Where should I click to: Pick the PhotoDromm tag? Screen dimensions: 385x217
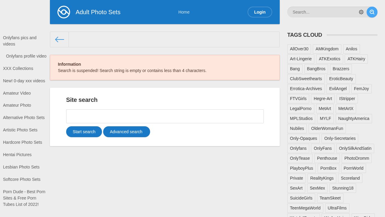pyautogui.click(x=357, y=159)
